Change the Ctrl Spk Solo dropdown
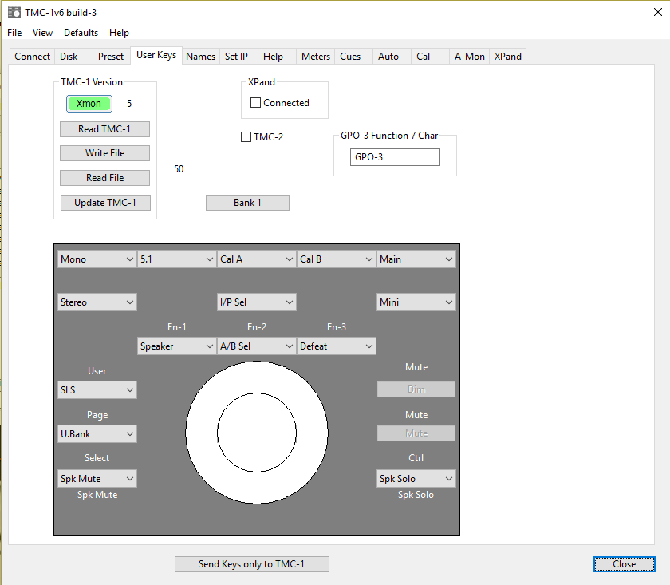This screenshot has height=585, width=670. click(x=416, y=478)
